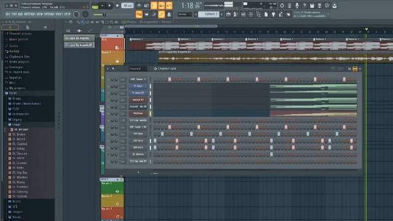Click the horizontal slider beside the pitch knob

(99, 15)
